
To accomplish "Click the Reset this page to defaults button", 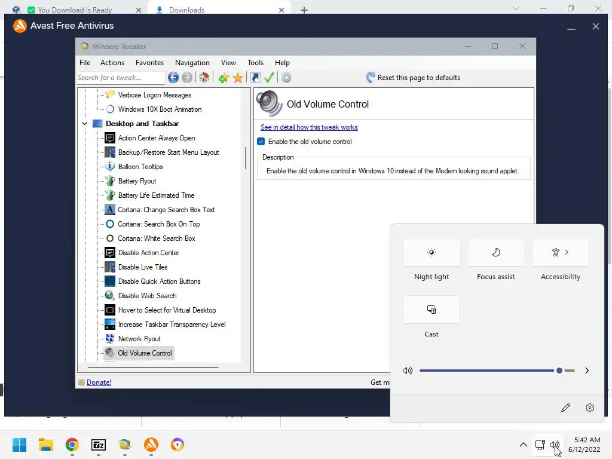I will point(413,77).
